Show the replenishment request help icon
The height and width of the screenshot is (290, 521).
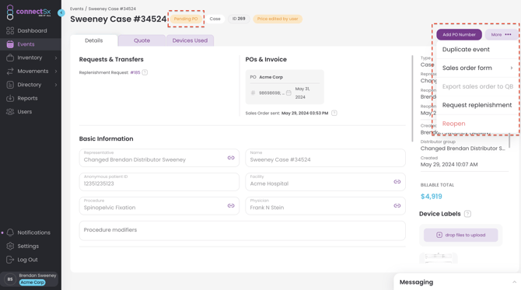[x=145, y=72]
